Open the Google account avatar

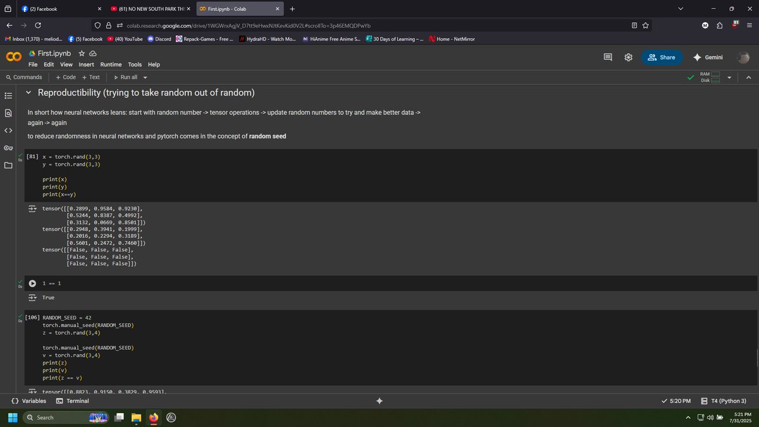point(744,58)
